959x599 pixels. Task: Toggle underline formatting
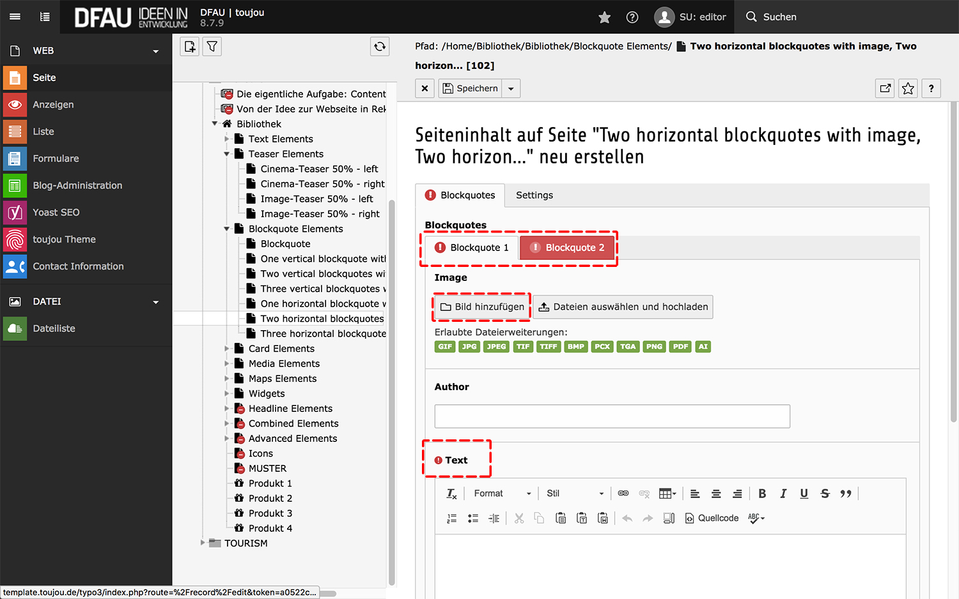coord(804,494)
